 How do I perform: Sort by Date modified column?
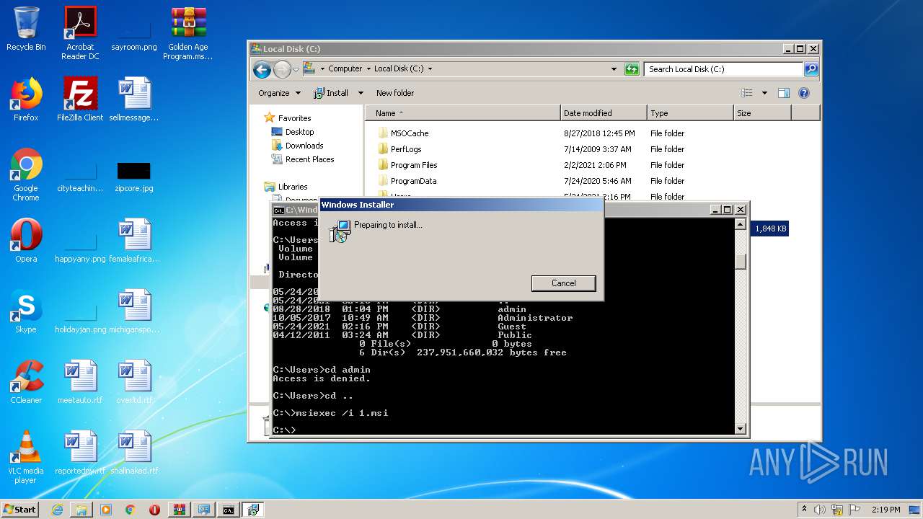(x=604, y=113)
